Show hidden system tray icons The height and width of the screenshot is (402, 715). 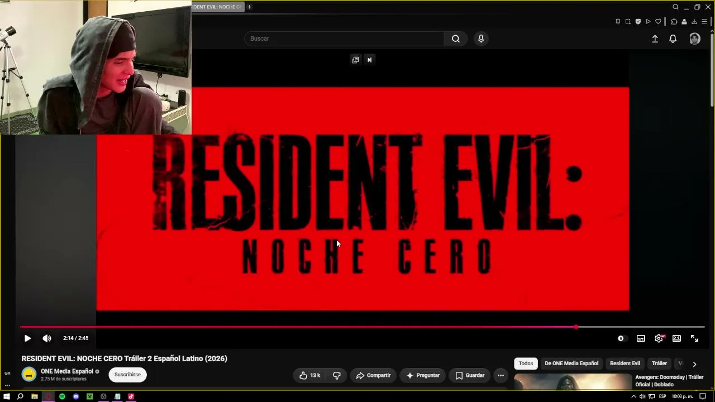(x=633, y=396)
